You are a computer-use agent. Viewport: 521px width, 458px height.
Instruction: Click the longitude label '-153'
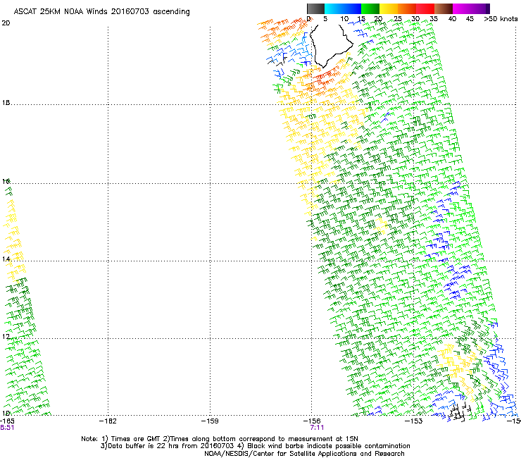(414, 421)
